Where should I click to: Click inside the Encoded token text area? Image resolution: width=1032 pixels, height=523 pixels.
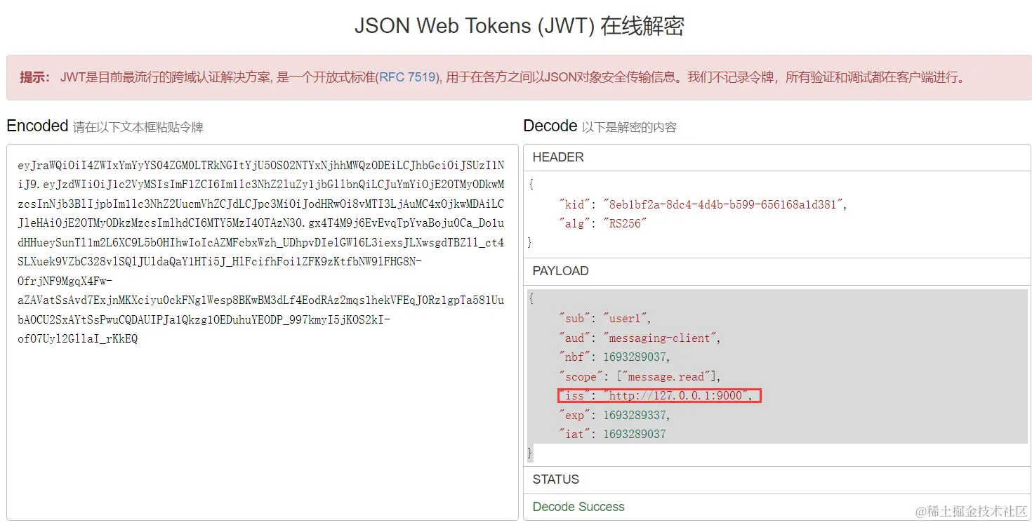pyautogui.click(x=263, y=332)
